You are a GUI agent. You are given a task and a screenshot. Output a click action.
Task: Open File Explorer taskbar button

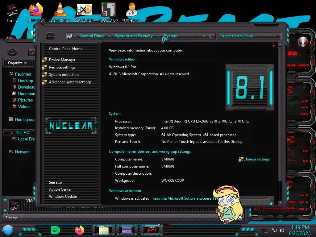(104, 230)
